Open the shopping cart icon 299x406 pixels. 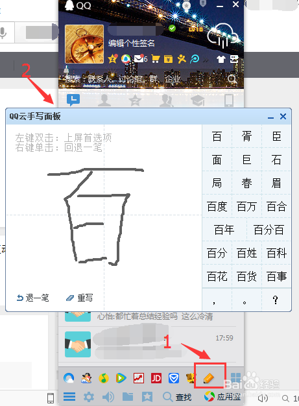pos(155,59)
